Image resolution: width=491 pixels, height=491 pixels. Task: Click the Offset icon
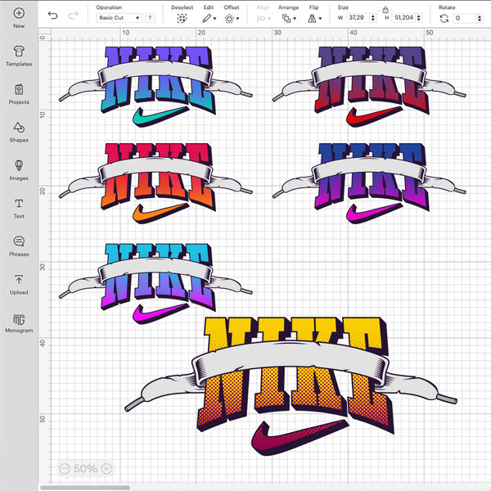229,19
